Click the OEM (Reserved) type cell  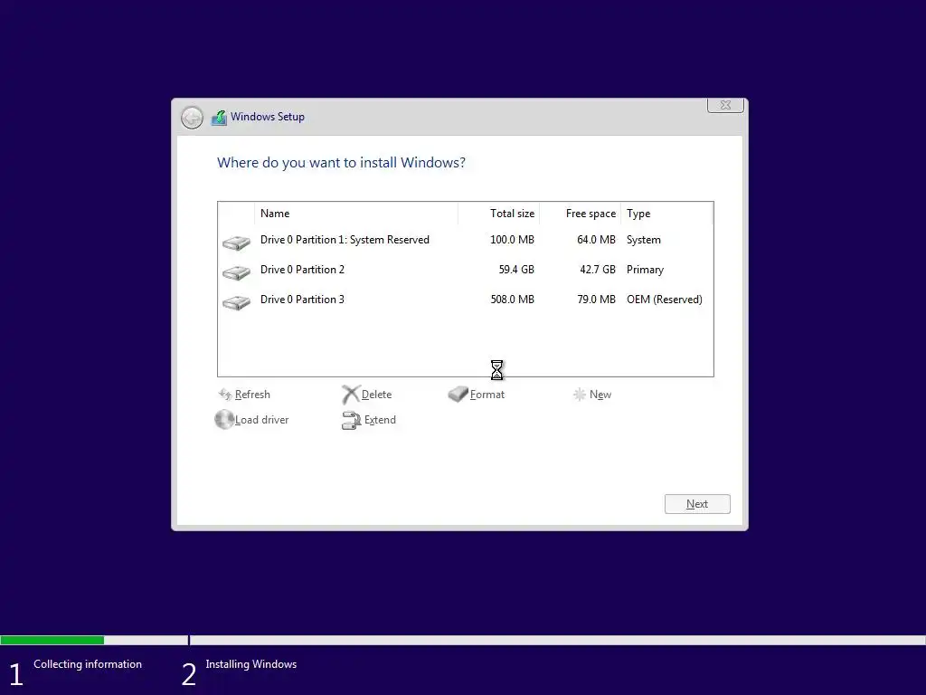tap(665, 300)
